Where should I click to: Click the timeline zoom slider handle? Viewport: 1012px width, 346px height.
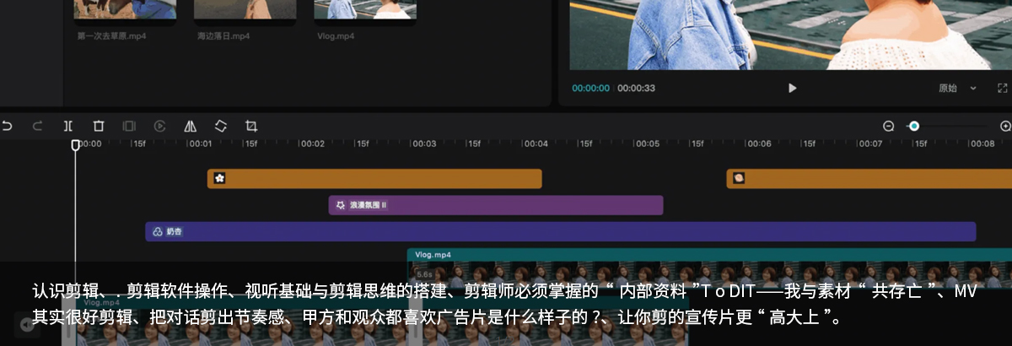point(914,126)
